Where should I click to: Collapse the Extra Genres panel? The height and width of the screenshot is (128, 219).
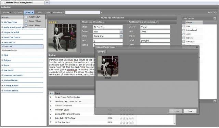pyautogui.click(x=215, y=18)
